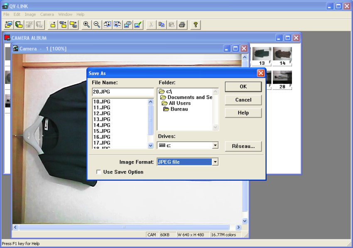Click the save to folder toolbar icon
353x248 pixels.
pyautogui.click(x=53, y=25)
